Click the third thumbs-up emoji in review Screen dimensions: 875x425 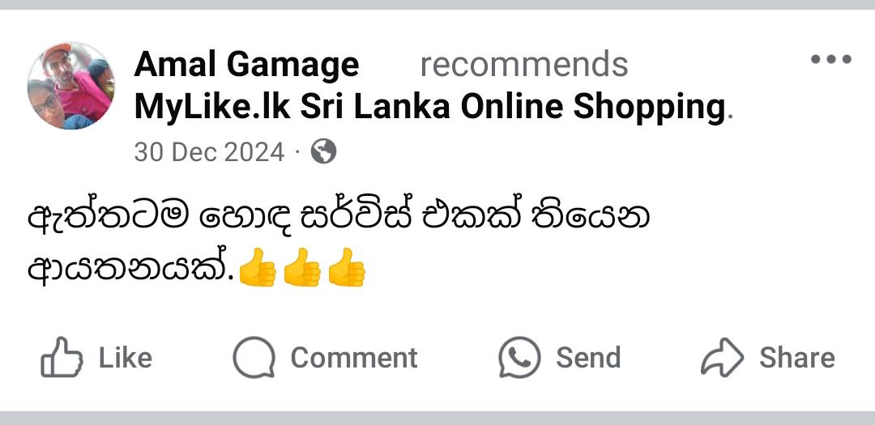click(x=347, y=268)
